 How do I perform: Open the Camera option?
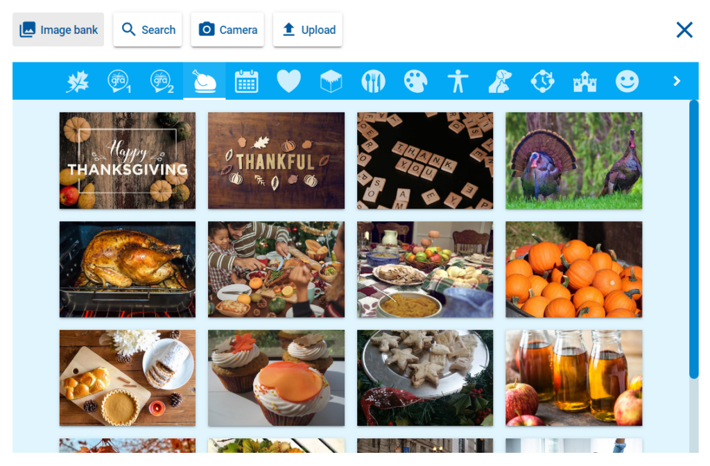click(227, 30)
